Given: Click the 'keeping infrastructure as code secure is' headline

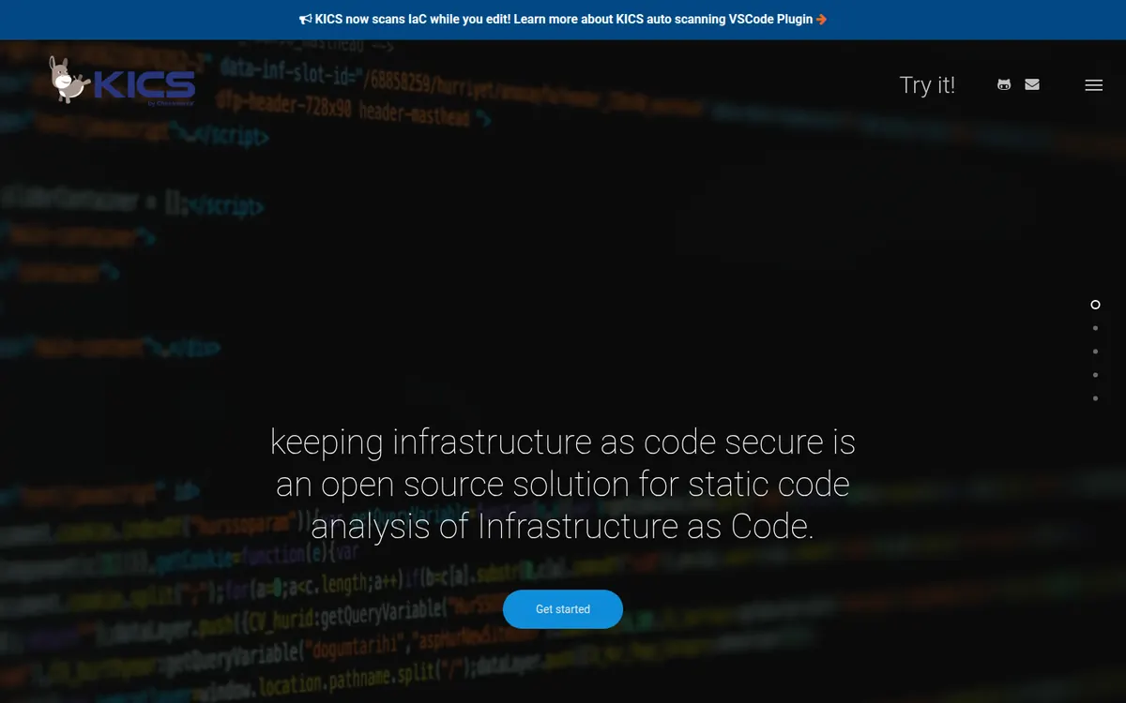Looking at the screenshot, I should click(563, 441).
